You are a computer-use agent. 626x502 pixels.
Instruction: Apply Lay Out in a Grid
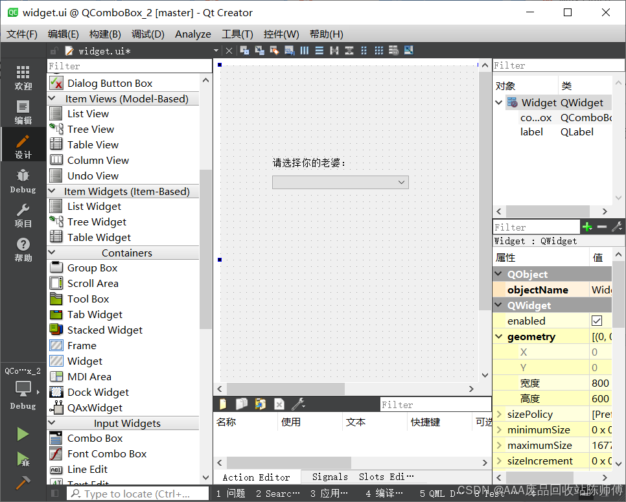coord(379,51)
